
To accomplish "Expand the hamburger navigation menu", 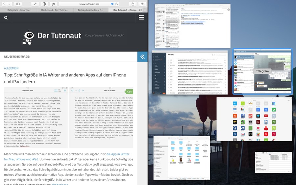I will tap(141, 17).
